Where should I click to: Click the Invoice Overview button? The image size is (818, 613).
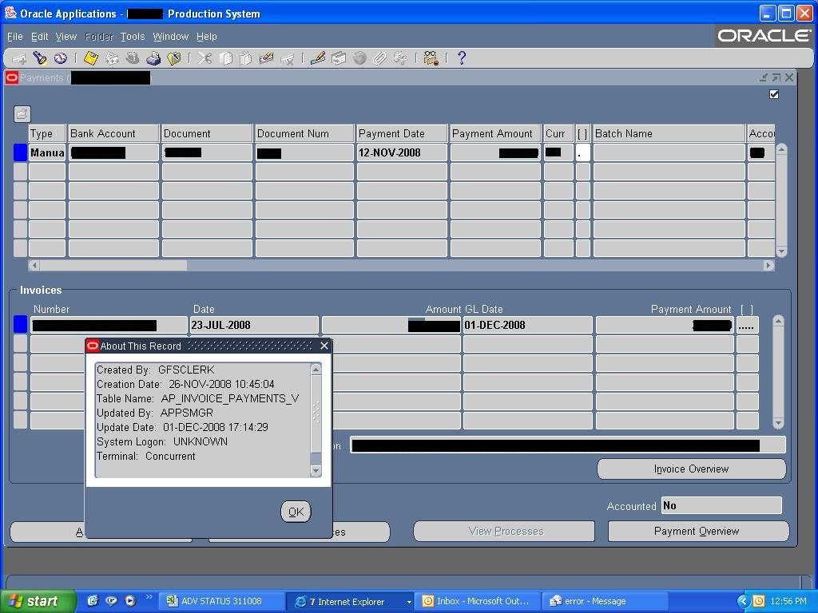click(x=691, y=469)
